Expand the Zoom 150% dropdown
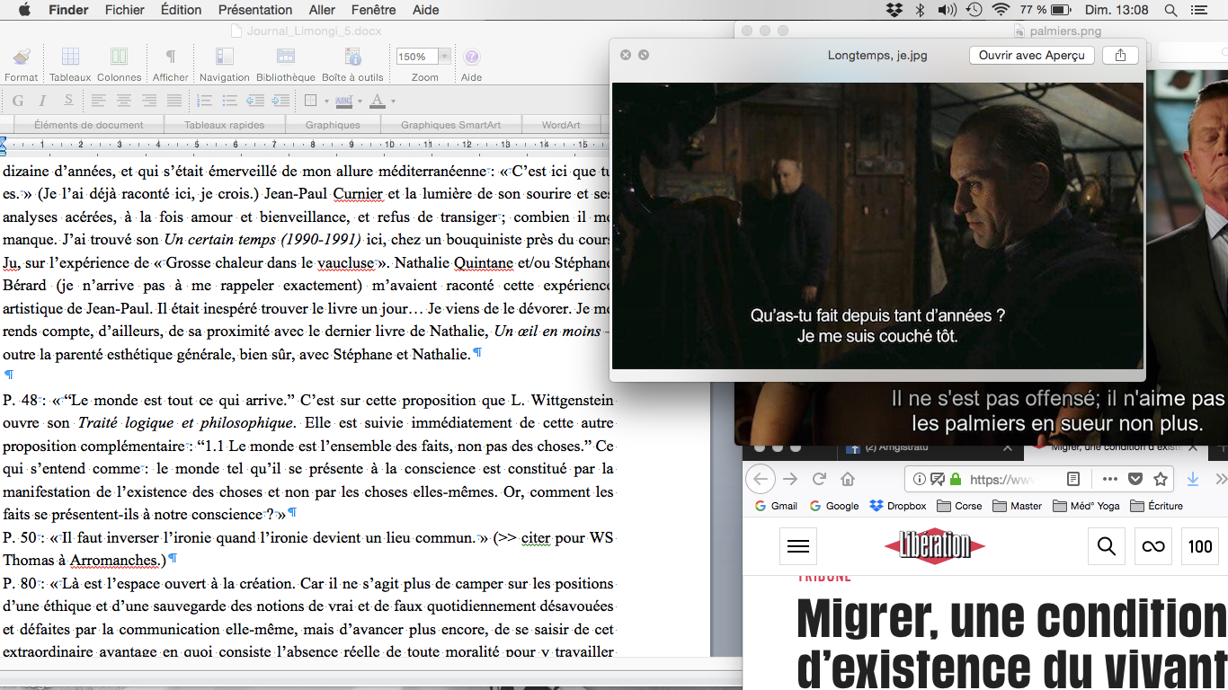Image resolution: width=1228 pixels, height=690 pixels. [445, 57]
